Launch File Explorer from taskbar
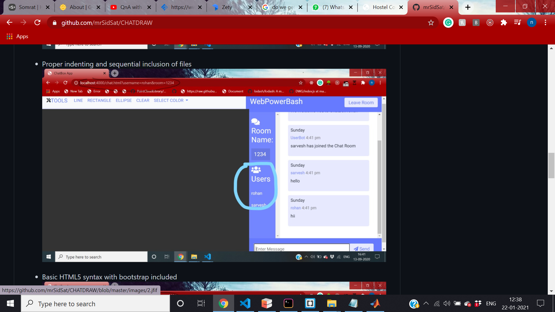This screenshot has width=555, height=312. [x=332, y=303]
